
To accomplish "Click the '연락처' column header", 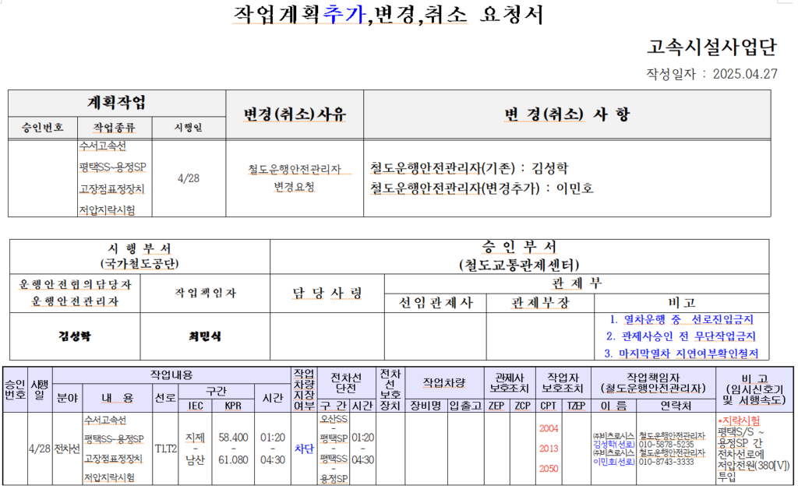I will (676, 406).
